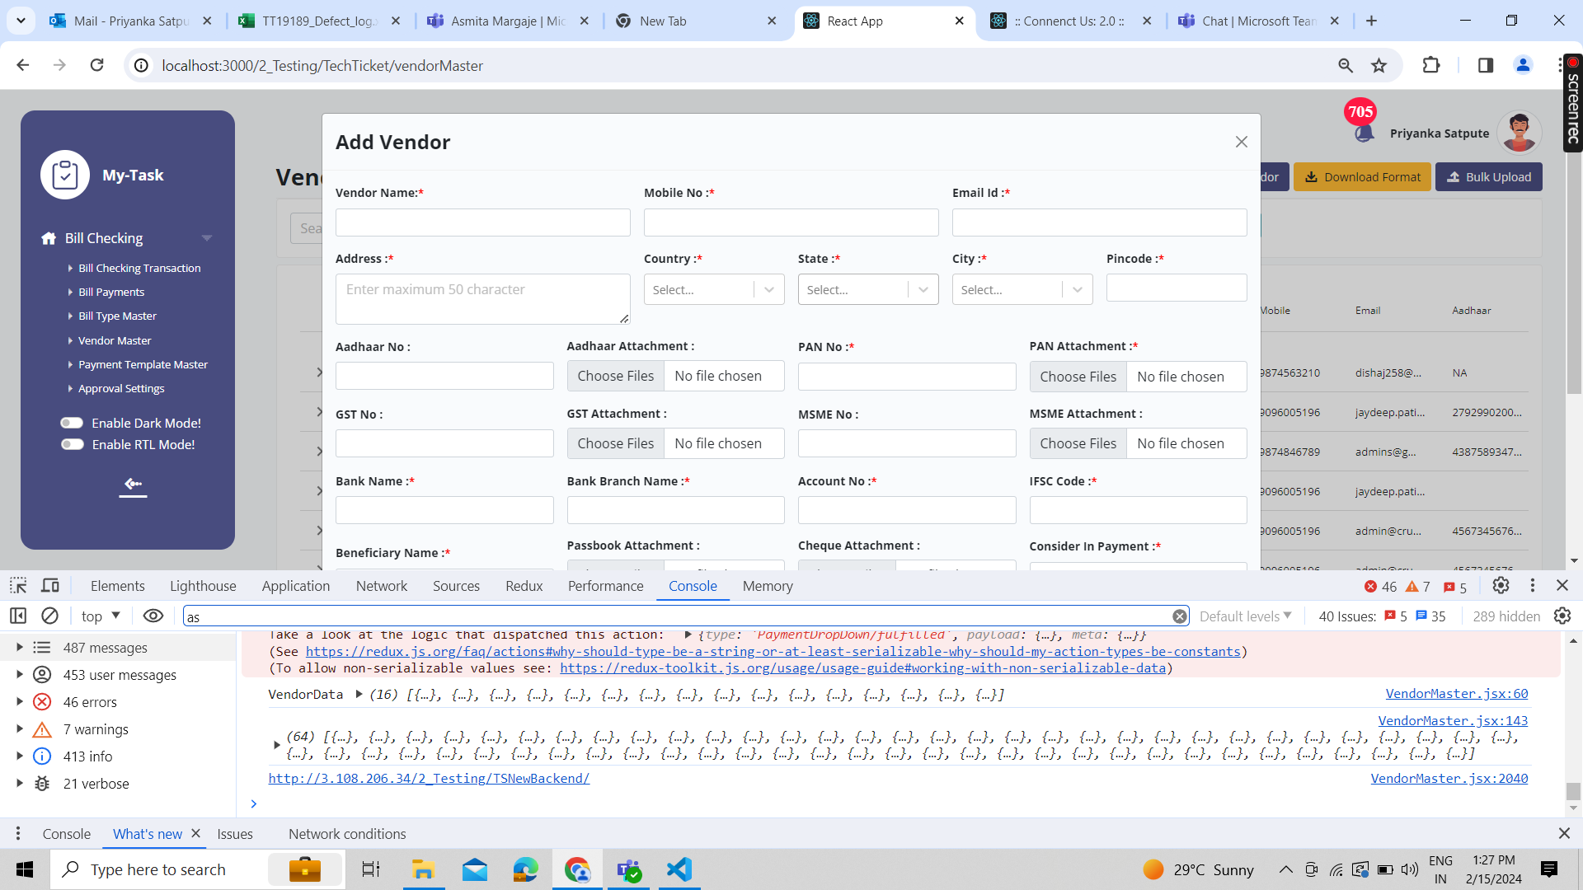
Task: Choose Files for Aadhaar Attachment
Action: tap(615, 376)
